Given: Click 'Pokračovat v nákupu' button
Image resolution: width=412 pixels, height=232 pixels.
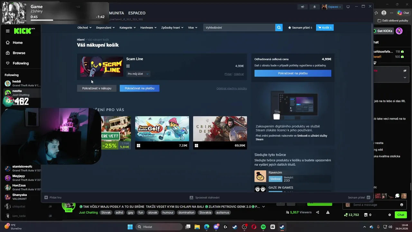Looking at the screenshot, I should pyautogui.click(x=97, y=88).
